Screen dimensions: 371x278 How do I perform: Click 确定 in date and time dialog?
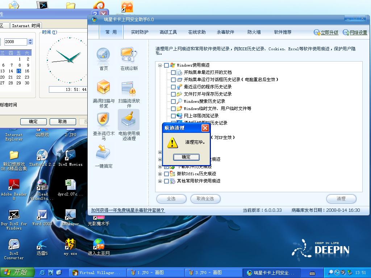tap(33, 122)
